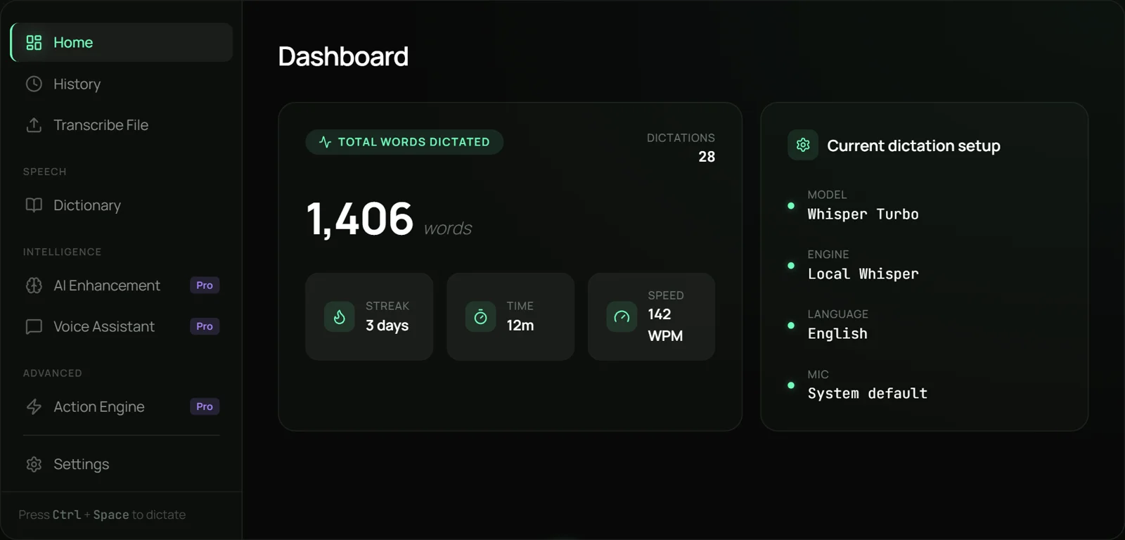The image size is (1125, 540).
Task: Click the Speed gauge icon
Action: coord(622,317)
